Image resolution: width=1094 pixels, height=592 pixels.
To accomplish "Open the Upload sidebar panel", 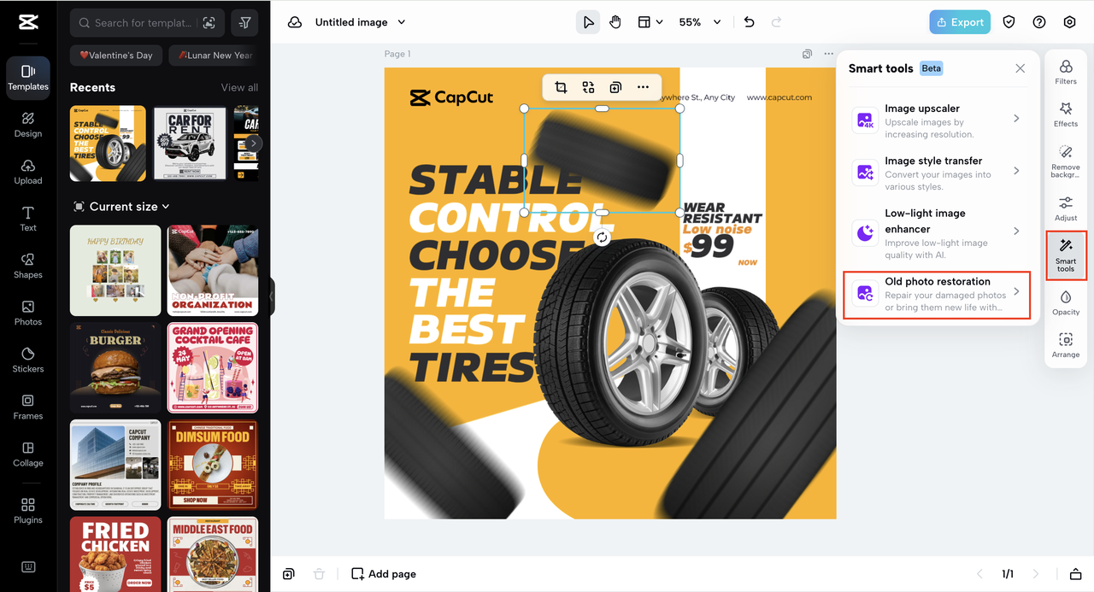I will [28, 172].
